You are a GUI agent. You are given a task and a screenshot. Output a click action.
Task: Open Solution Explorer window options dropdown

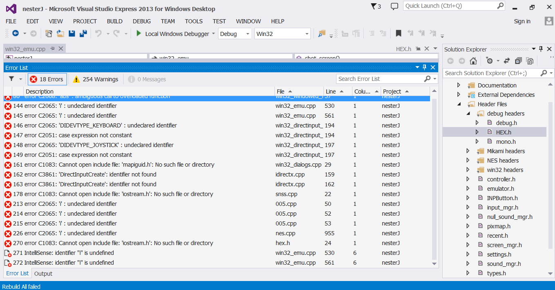tap(534, 49)
